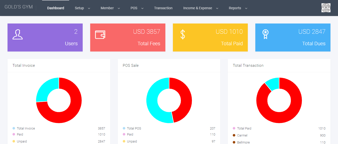Open the purple Users card
Viewport: 338px width, 144px height.
(45, 37)
